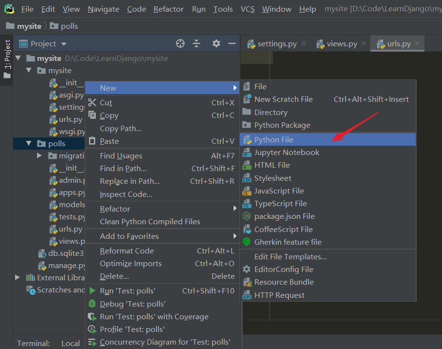The image size is (442, 349).
Task: Select Scratches and Consoles node
Action: pos(56,290)
